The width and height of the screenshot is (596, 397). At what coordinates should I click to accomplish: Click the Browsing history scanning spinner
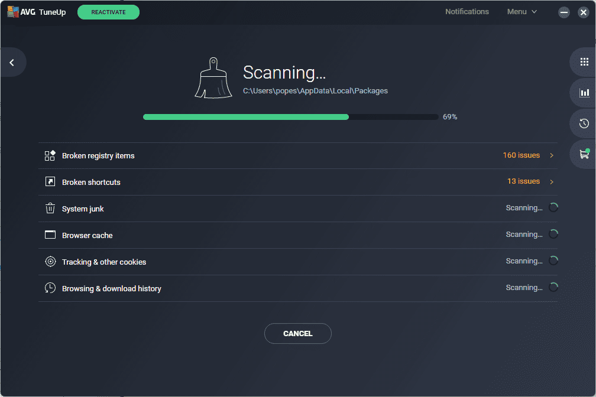pyautogui.click(x=553, y=287)
